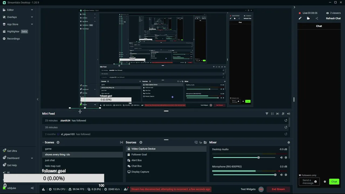Click the dropped frames icon in status bar
The height and width of the screenshot is (194, 345).
click(x=89, y=189)
